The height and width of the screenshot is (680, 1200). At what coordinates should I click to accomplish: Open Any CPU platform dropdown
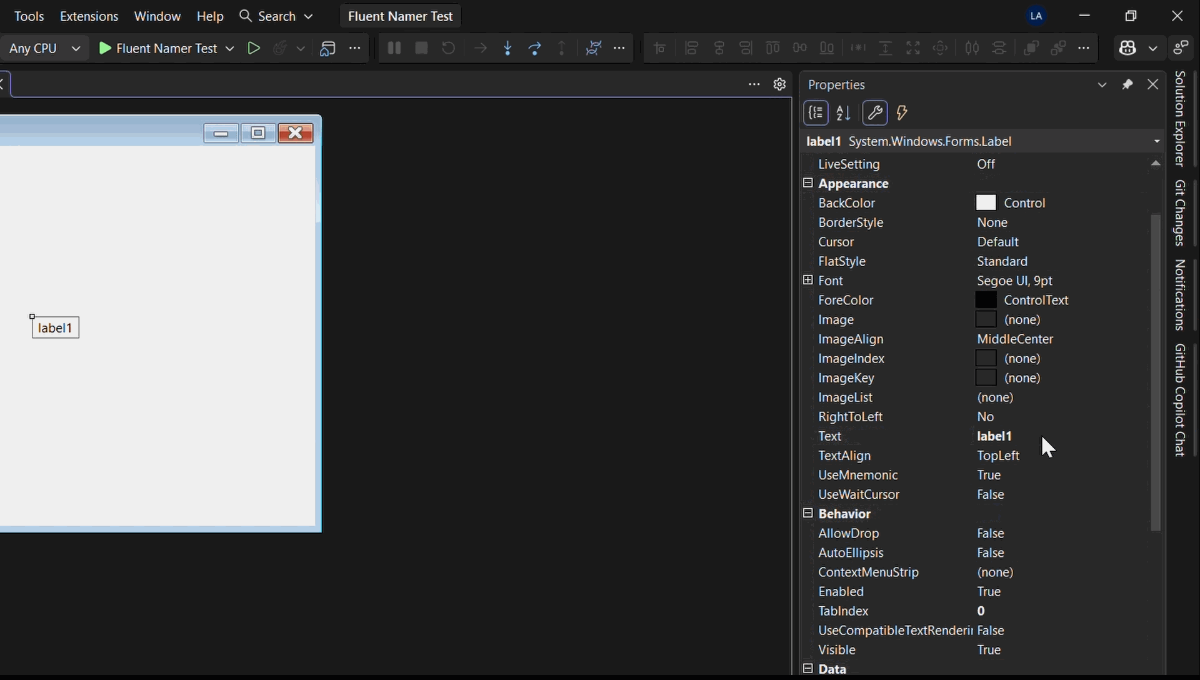click(45, 48)
